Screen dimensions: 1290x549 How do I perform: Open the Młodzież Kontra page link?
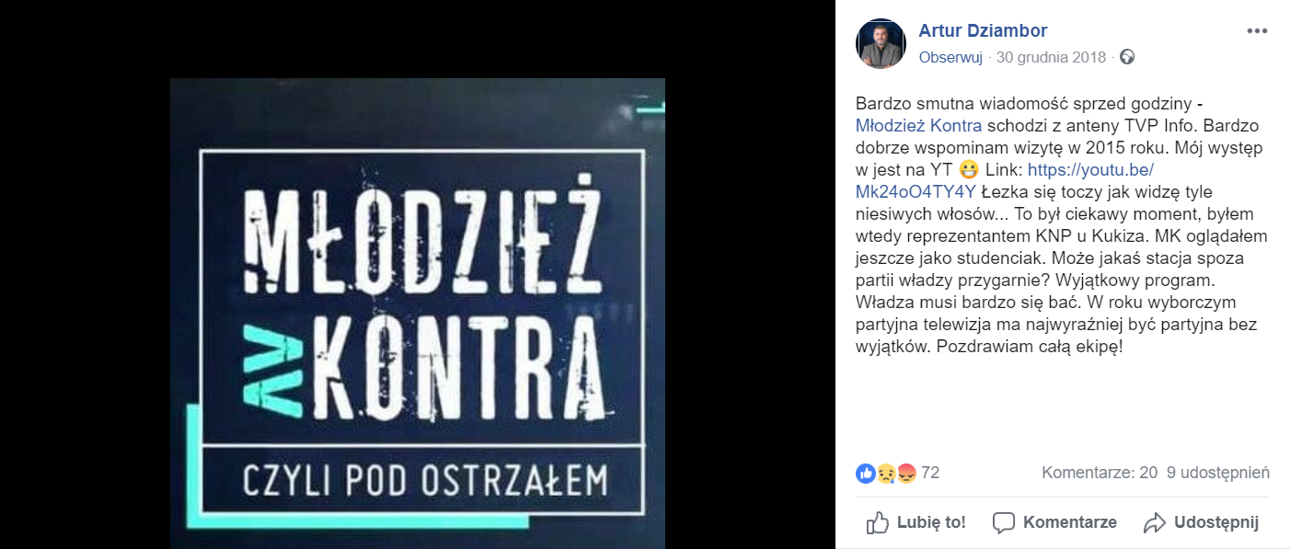(x=918, y=125)
